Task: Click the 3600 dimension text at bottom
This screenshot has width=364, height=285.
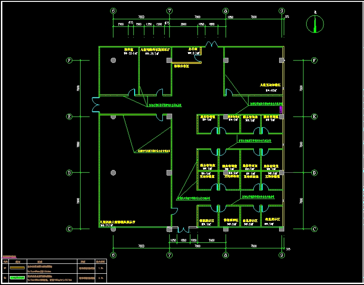Action: point(212,240)
